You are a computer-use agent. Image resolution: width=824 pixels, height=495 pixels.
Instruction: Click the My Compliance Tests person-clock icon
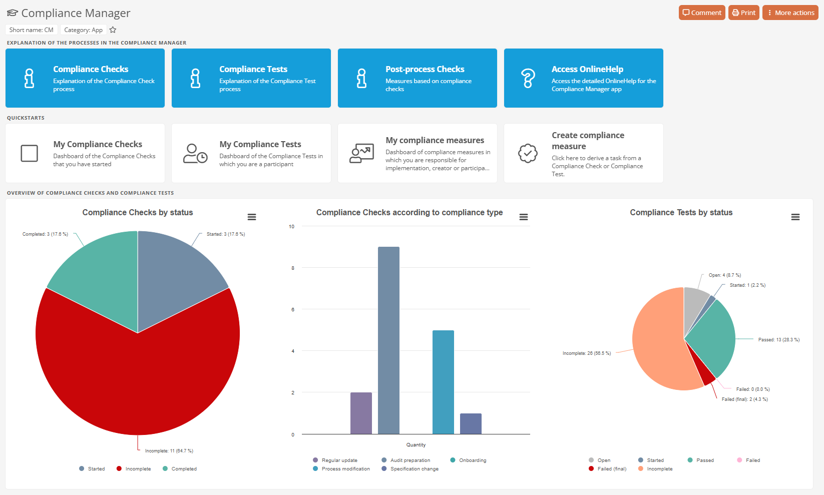click(195, 153)
